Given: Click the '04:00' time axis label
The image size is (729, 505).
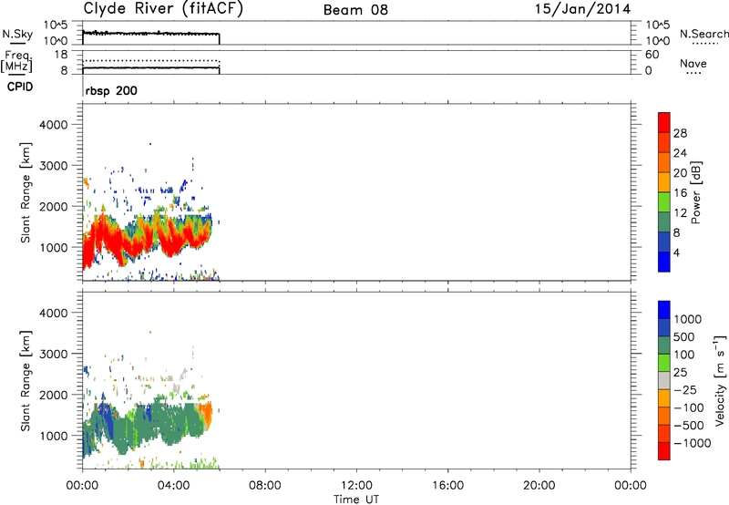Looking at the screenshot, I should (173, 486).
